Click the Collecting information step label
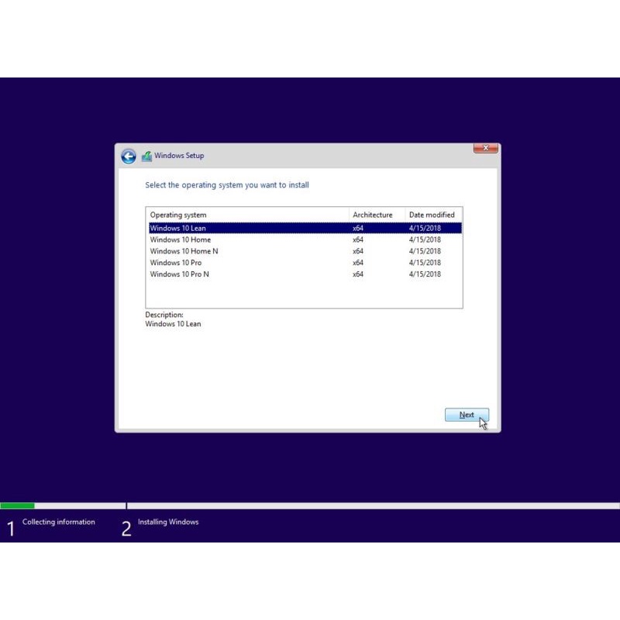620x620 pixels. (x=59, y=522)
